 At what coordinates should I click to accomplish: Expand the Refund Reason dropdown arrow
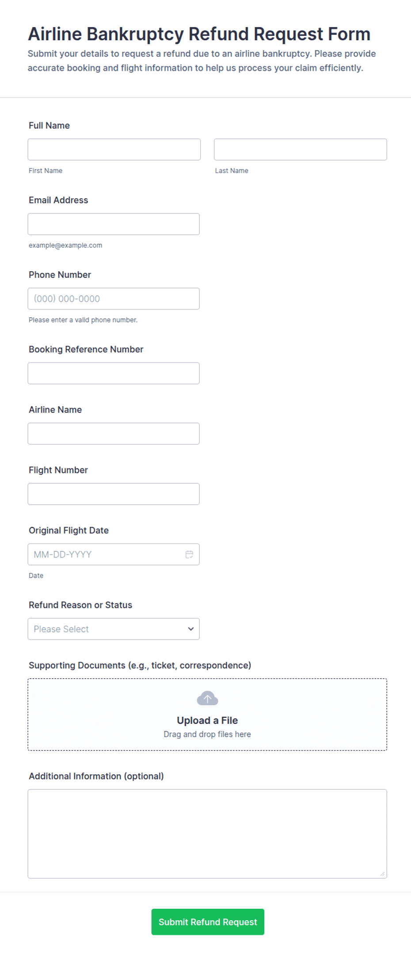tap(191, 629)
